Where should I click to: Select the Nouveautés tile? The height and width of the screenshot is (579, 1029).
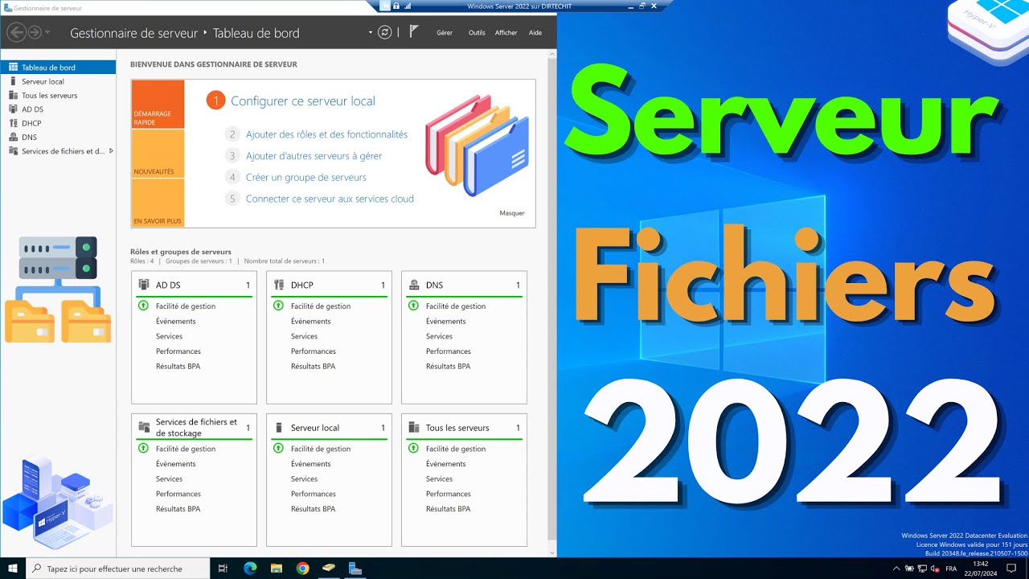(x=158, y=154)
